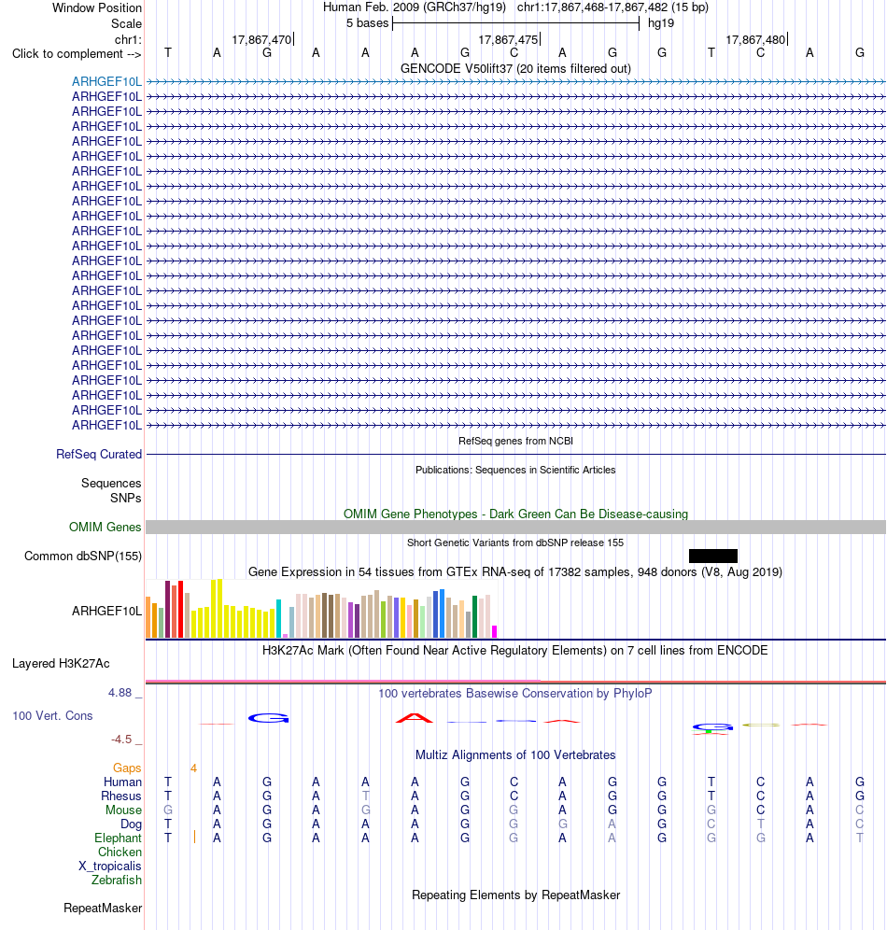Open the 'OMIM Gene Phenotypes' track title
Screen dimensions: 887x930
point(515,514)
